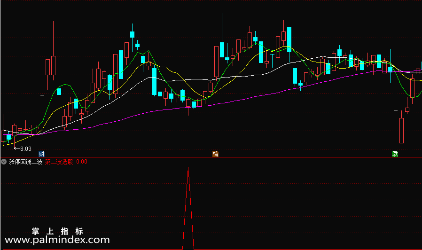
Task: Click the 第二波选股: 0.00 indicator value
Action: click(x=66, y=162)
